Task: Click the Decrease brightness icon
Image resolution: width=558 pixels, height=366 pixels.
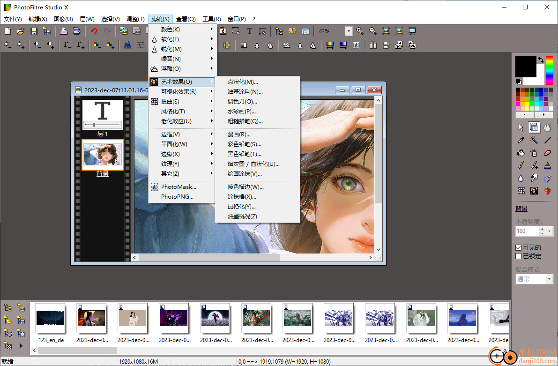Action: [7, 45]
